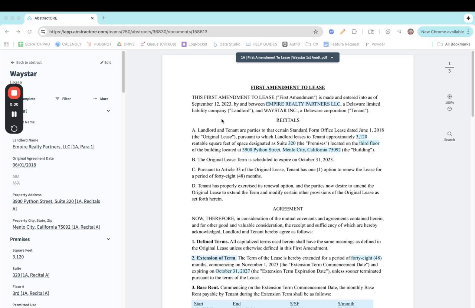Click the Gemini sparkle icon in tab strip
The width and height of the screenshot is (475, 308).
pyautogui.click(x=468, y=18)
